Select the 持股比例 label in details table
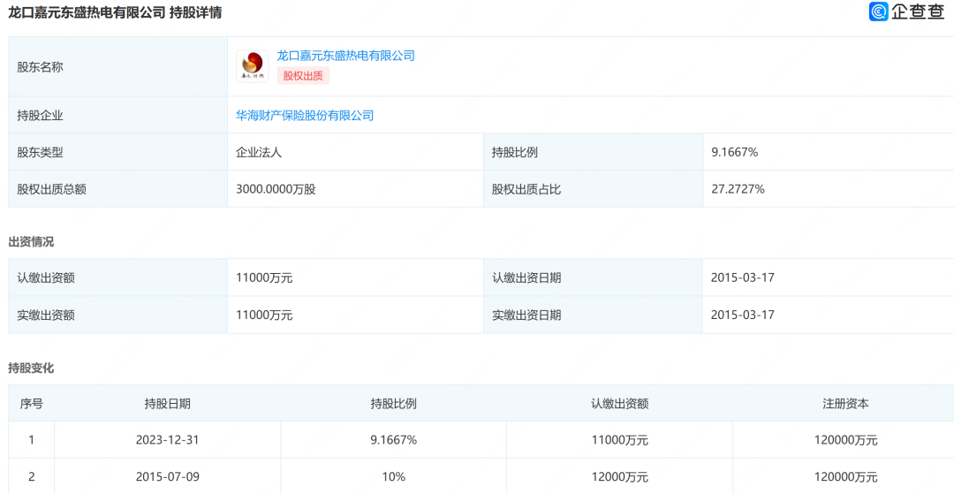This screenshot has width=954, height=494. [x=515, y=153]
